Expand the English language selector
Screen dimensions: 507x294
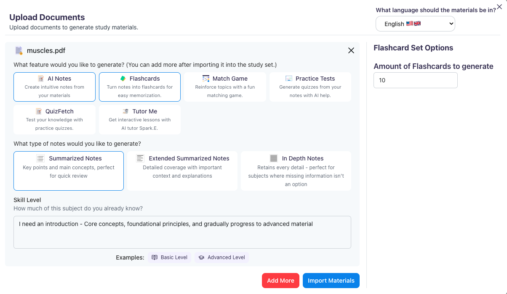coord(415,24)
